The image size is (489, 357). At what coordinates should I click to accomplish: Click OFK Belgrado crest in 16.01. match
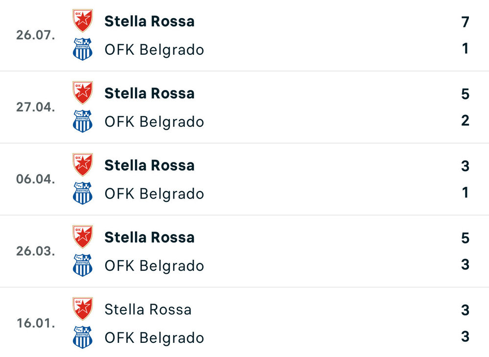click(x=82, y=337)
